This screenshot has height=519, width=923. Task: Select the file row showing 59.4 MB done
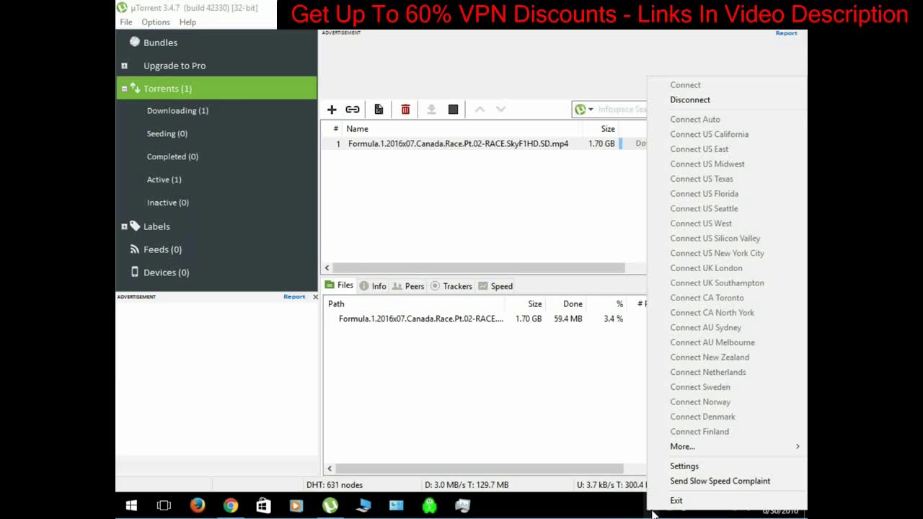[485, 319]
